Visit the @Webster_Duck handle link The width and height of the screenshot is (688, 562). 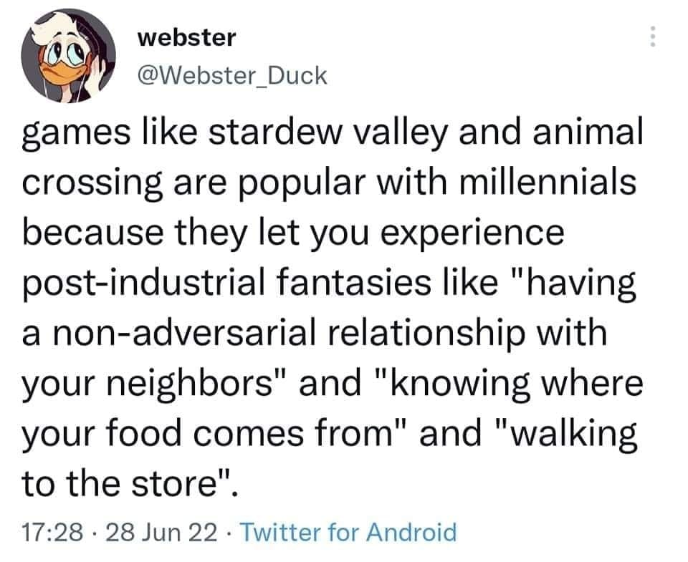[x=231, y=74]
